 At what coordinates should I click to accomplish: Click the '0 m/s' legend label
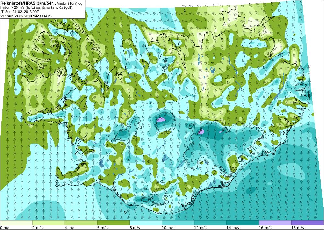pyautogui.click(x=5, y=228)
